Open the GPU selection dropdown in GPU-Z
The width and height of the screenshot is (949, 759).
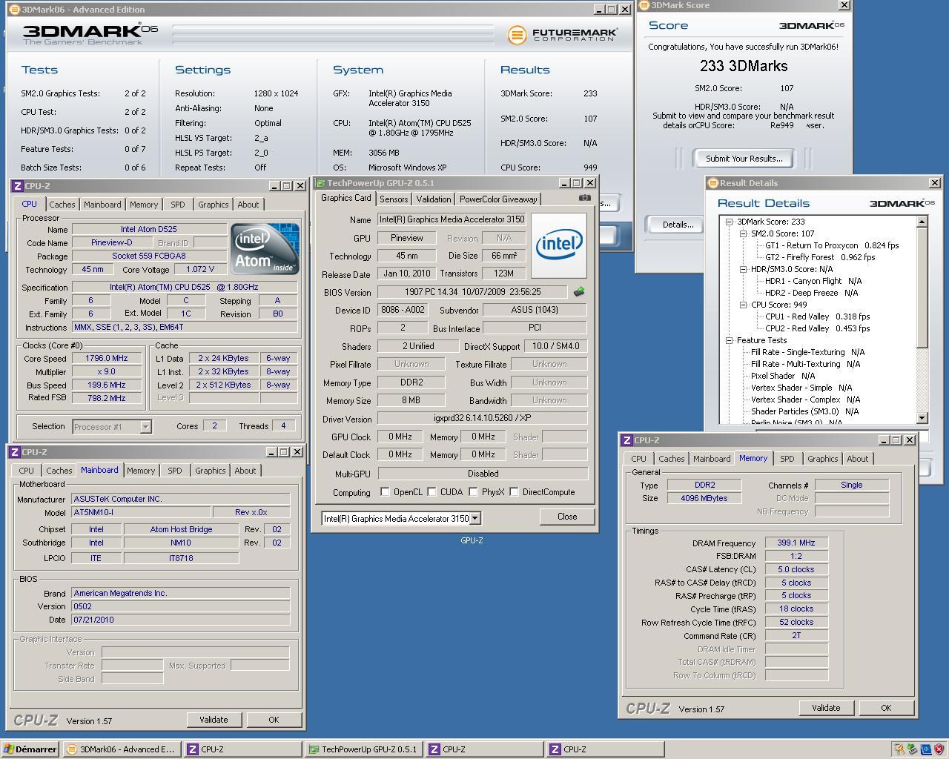(474, 518)
